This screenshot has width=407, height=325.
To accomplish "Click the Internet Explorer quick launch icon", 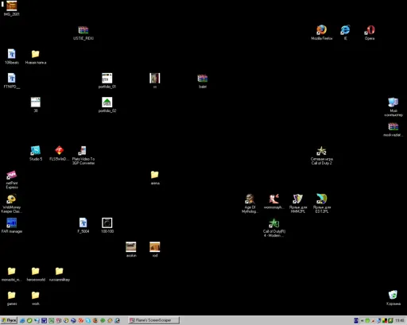I will (x=22, y=320).
